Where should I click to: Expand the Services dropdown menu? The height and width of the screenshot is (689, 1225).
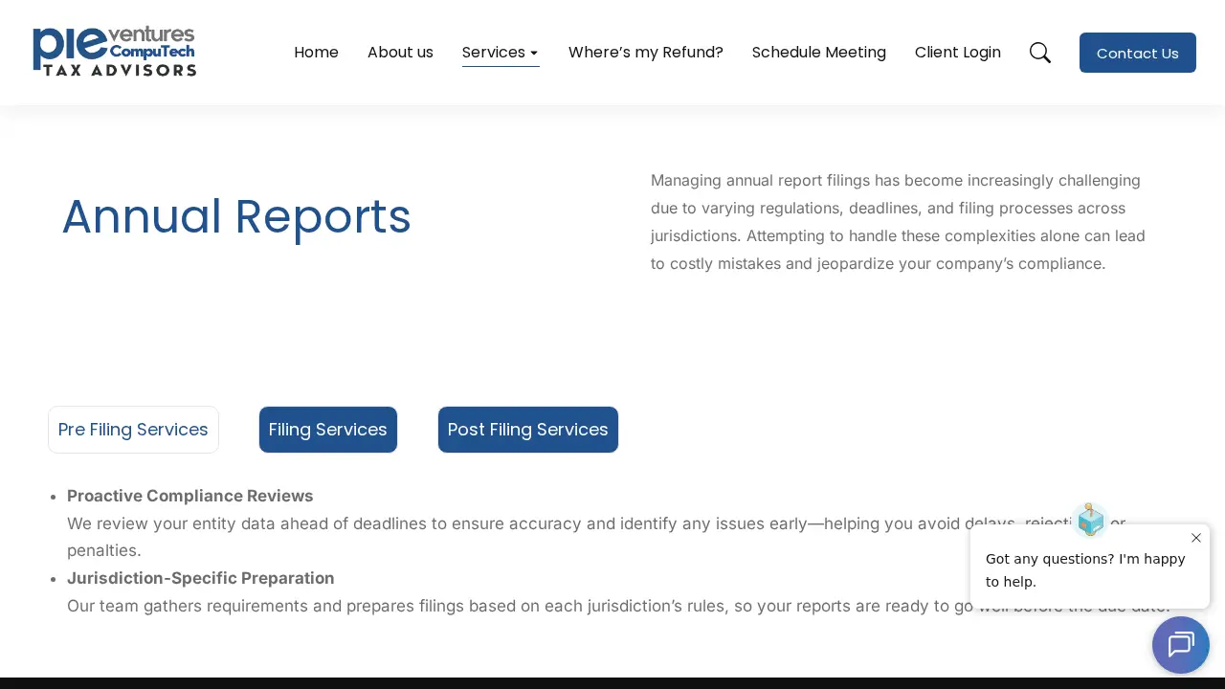coord(501,53)
